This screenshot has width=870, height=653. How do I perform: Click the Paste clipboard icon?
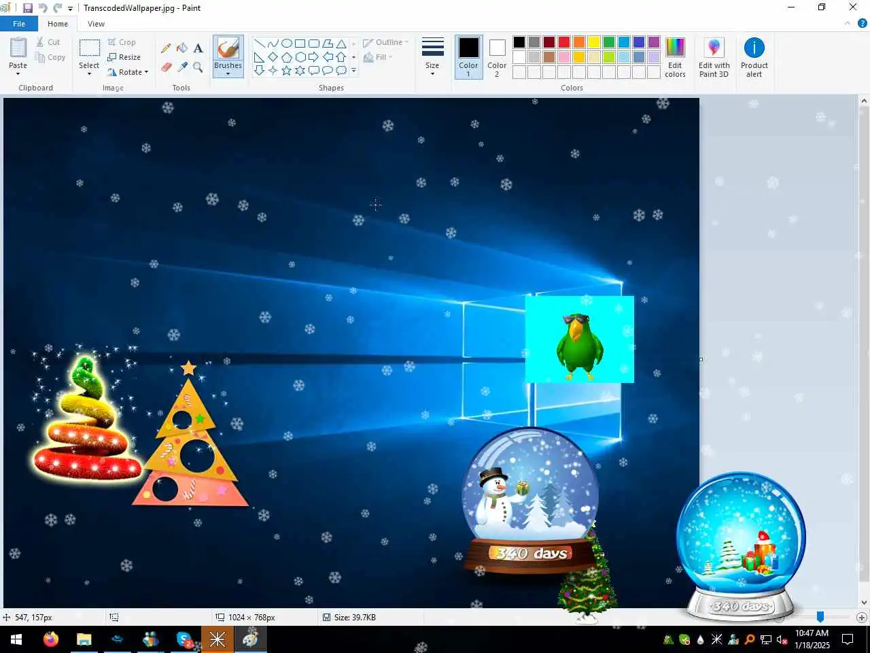(18, 48)
